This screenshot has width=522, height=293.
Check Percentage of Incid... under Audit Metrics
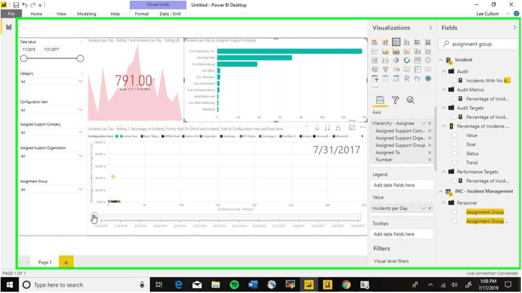pyautogui.click(x=454, y=99)
